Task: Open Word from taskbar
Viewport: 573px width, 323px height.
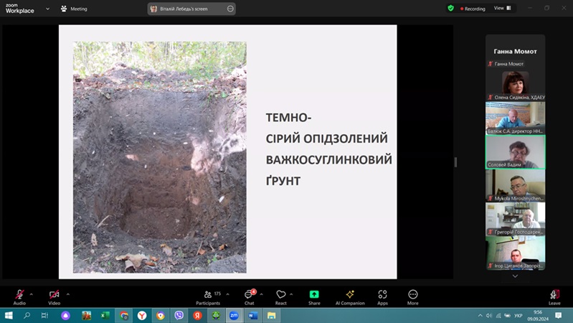Action: coord(252,315)
